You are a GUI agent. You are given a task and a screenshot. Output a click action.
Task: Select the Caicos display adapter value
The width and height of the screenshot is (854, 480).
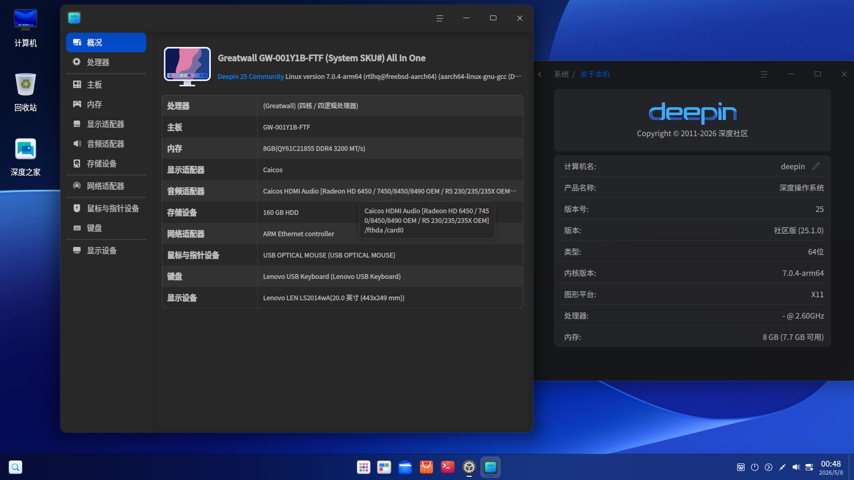tap(273, 170)
